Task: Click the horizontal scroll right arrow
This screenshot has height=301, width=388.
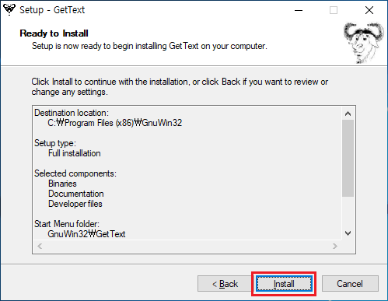Action: pos(335,246)
